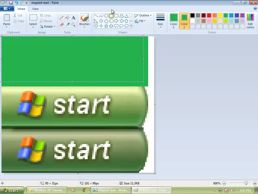Pick the yellow color swatch
The width and height of the screenshot is (258, 194).
220,15
